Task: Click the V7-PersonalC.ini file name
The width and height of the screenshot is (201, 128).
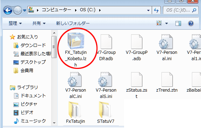Action: [x=76, y=93]
